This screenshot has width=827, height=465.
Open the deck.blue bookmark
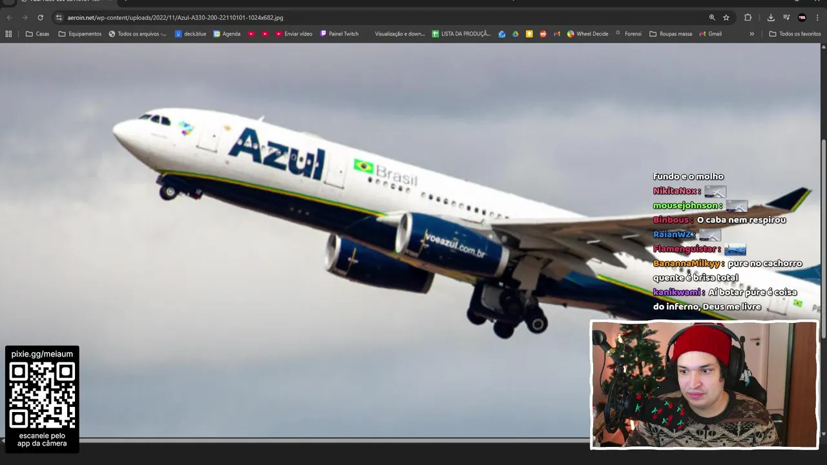[191, 34]
